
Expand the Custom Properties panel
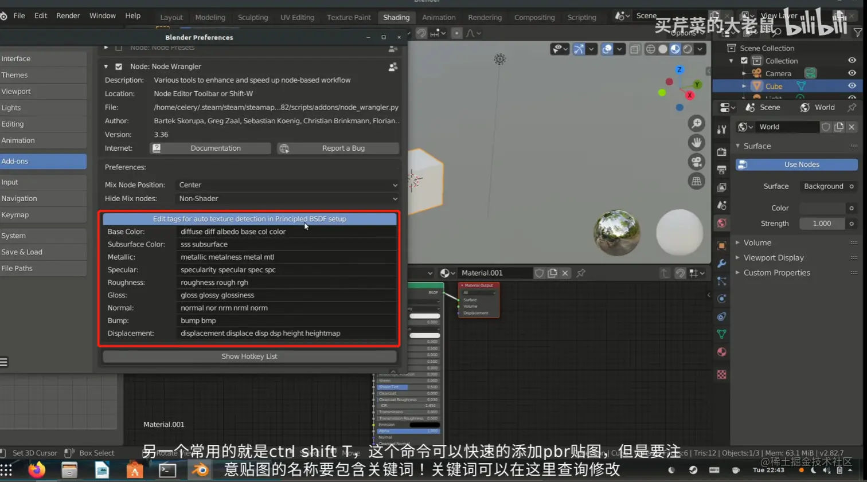tap(738, 273)
